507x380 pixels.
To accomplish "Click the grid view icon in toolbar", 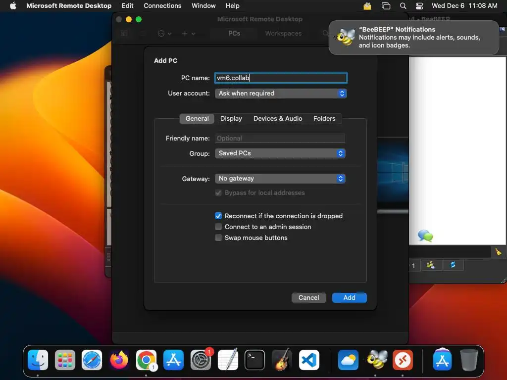I will [x=124, y=33].
